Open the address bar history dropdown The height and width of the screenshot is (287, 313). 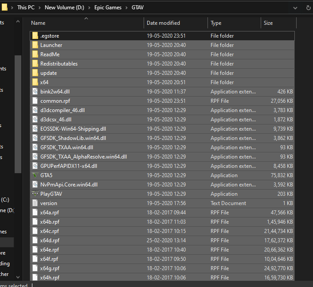pos(295,8)
